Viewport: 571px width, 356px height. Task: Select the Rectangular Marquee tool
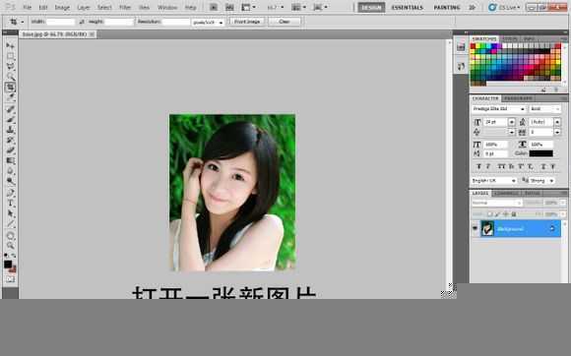point(10,56)
